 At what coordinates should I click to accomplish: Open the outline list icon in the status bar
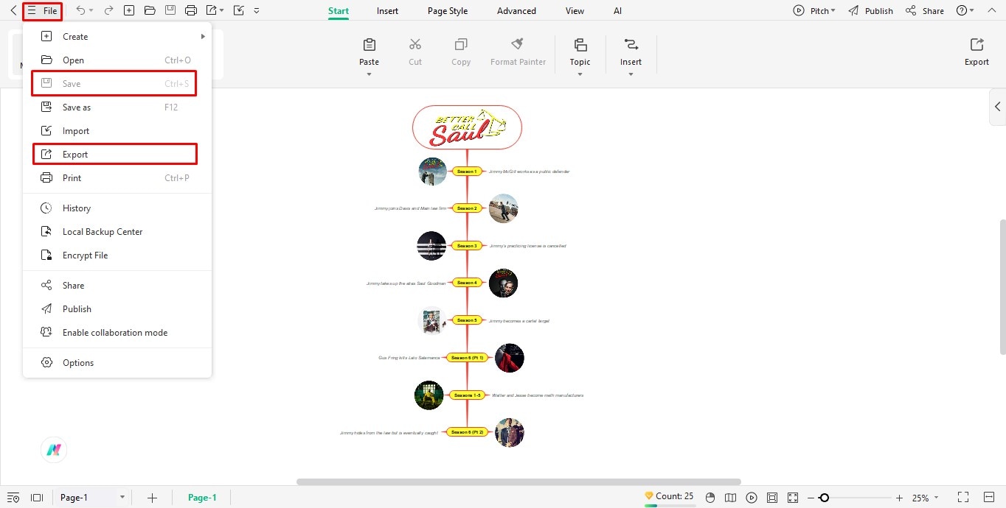point(13,498)
